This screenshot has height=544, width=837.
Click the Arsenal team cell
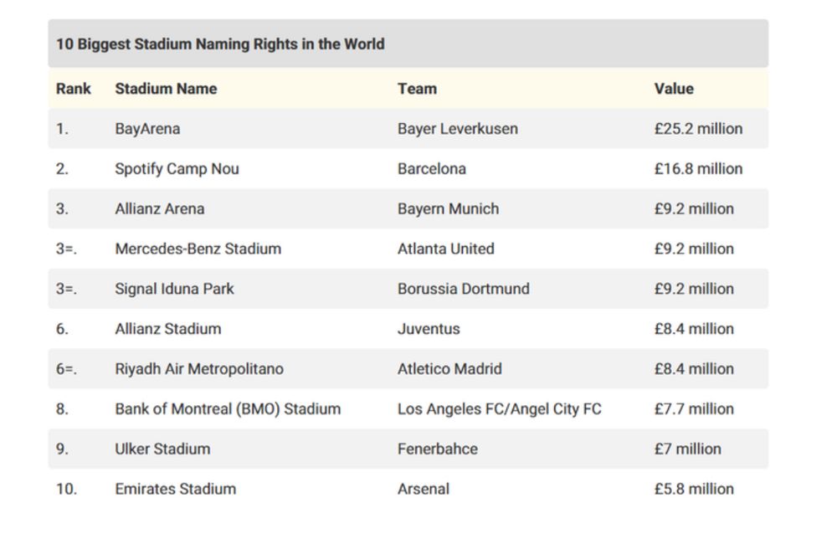point(424,489)
